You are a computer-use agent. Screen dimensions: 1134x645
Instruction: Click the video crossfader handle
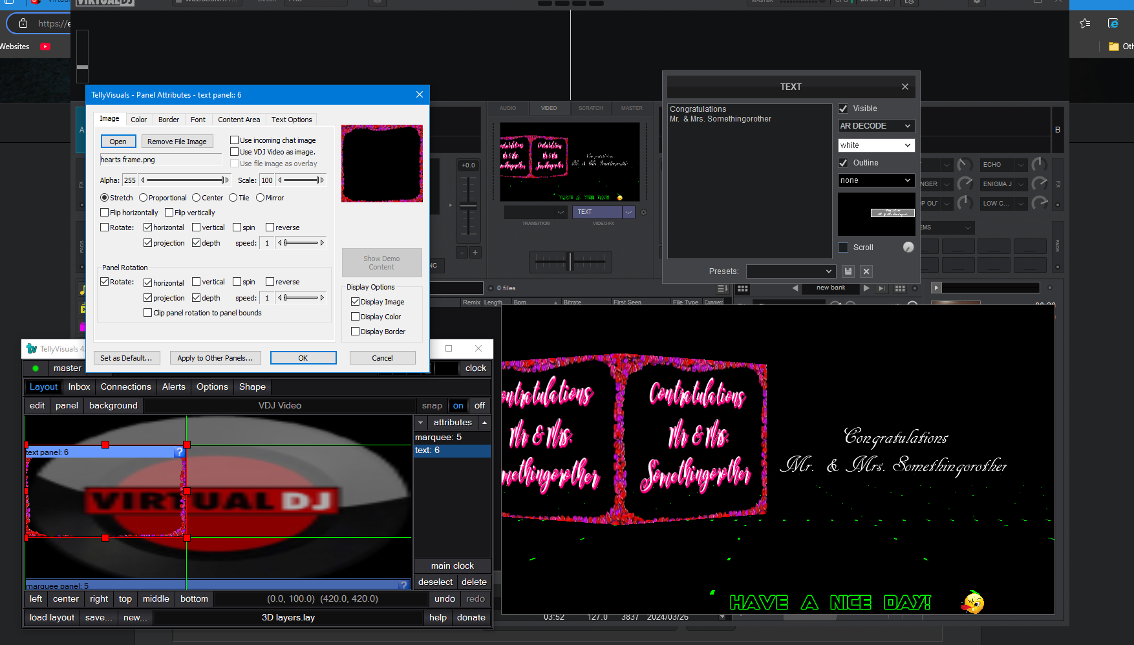tap(570, 261)
